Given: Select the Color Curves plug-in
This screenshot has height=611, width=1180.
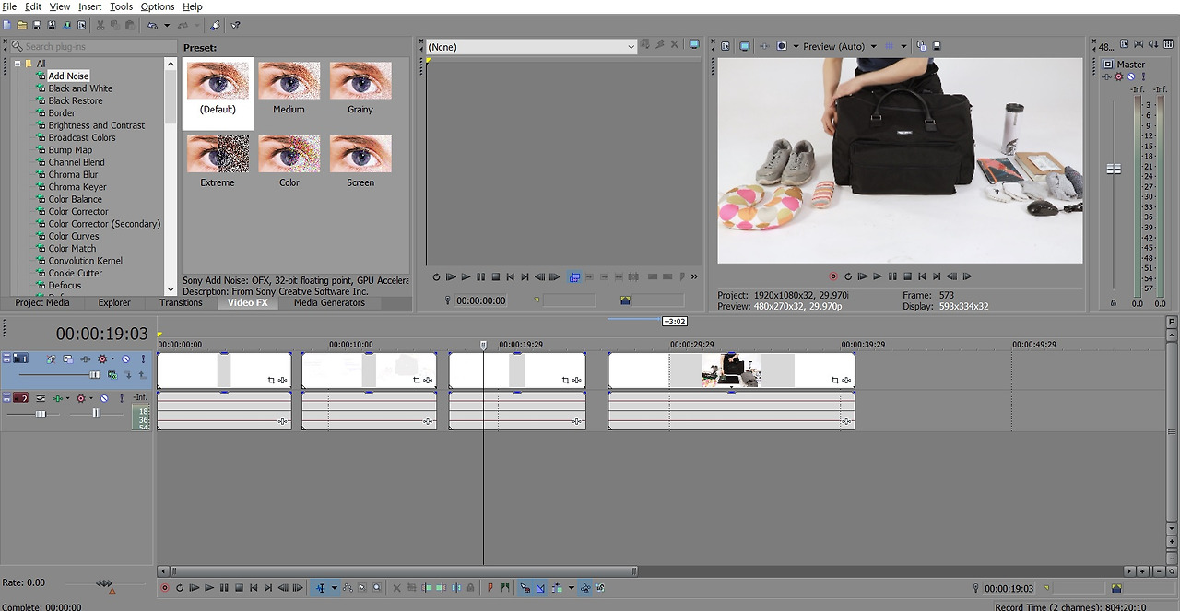Looking at the screenshot, I should point(74,236).
